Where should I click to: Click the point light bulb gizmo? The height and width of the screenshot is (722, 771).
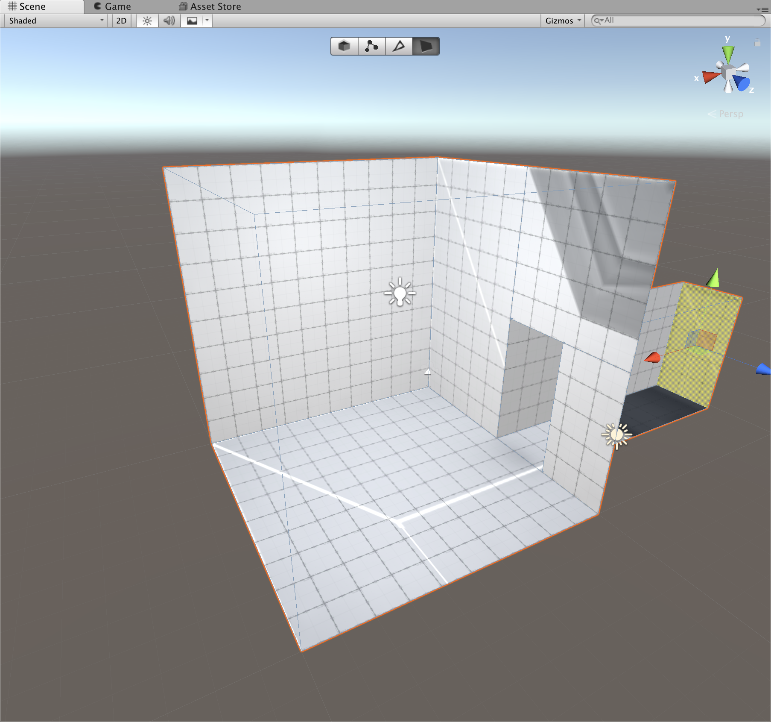pos(400,293)
